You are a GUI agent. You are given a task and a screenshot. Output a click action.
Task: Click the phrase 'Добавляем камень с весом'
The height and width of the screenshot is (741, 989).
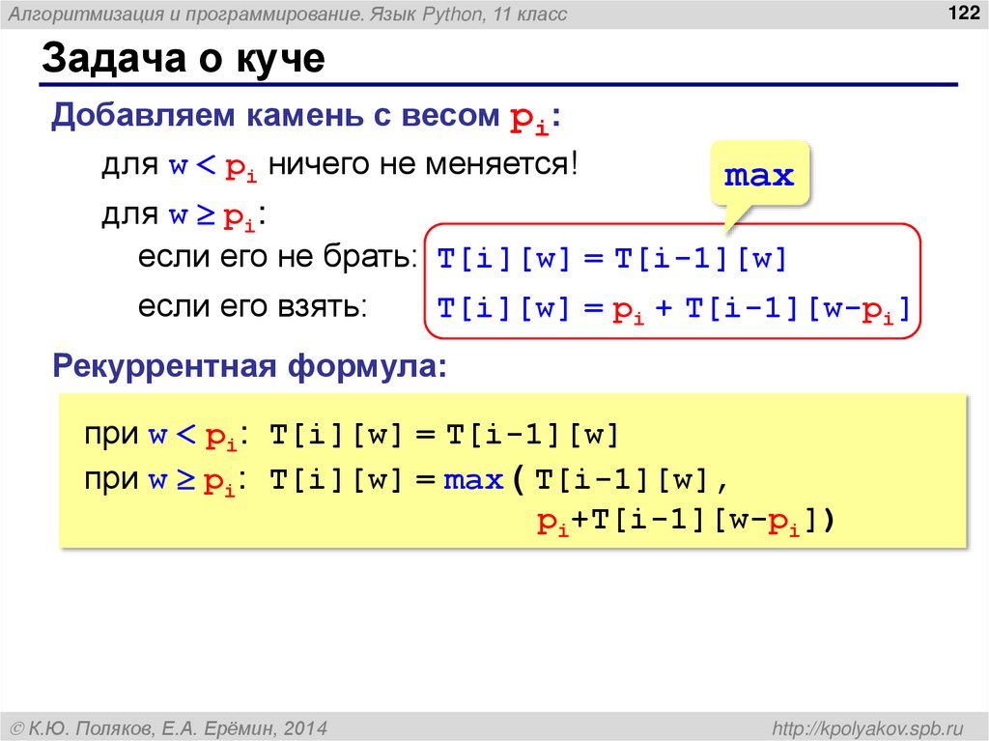point(275,114)
